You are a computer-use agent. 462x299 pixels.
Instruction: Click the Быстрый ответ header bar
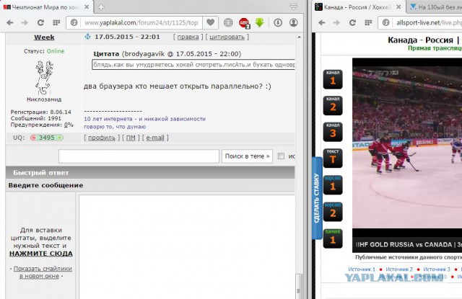pos(150,173)
